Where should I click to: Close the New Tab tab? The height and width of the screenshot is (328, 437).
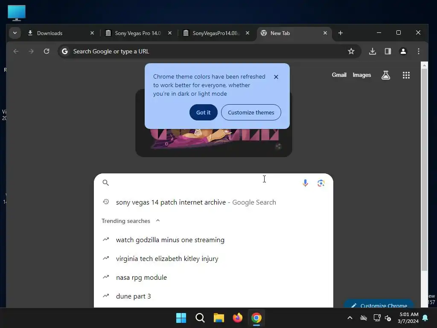pyautogui.click(x=325, y=33)
